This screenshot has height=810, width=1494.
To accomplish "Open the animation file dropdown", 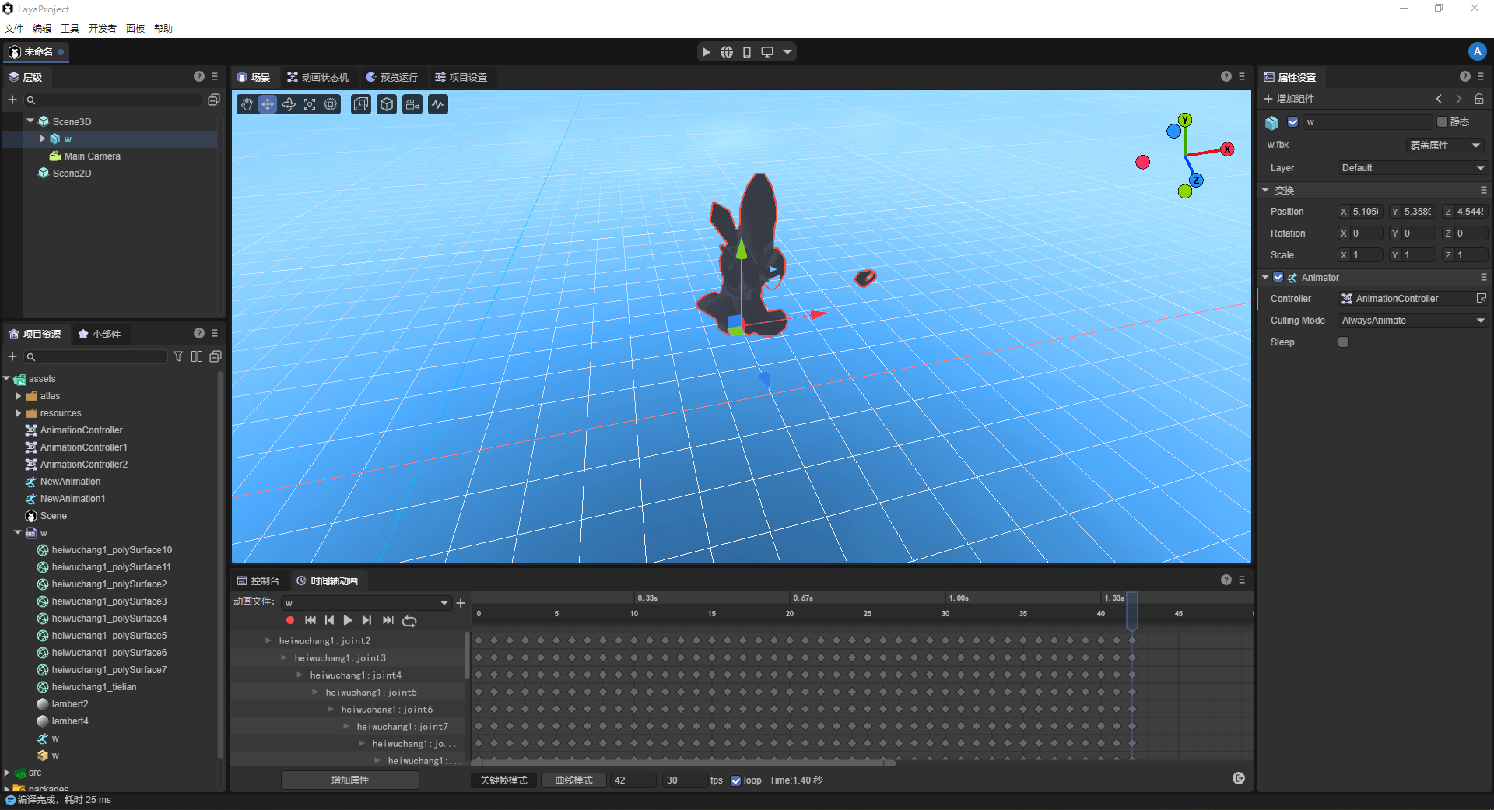I will coord(366,603).
